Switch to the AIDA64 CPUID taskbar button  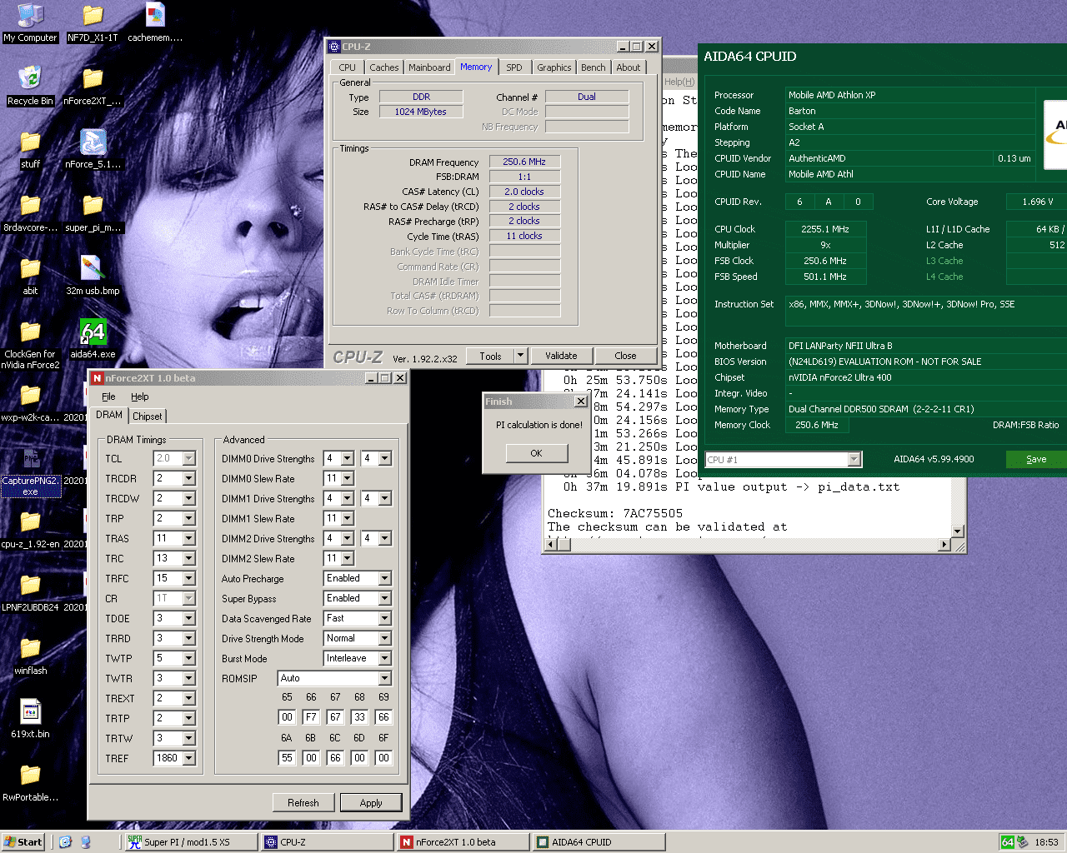pyautogui.click(x=599, y=842)
